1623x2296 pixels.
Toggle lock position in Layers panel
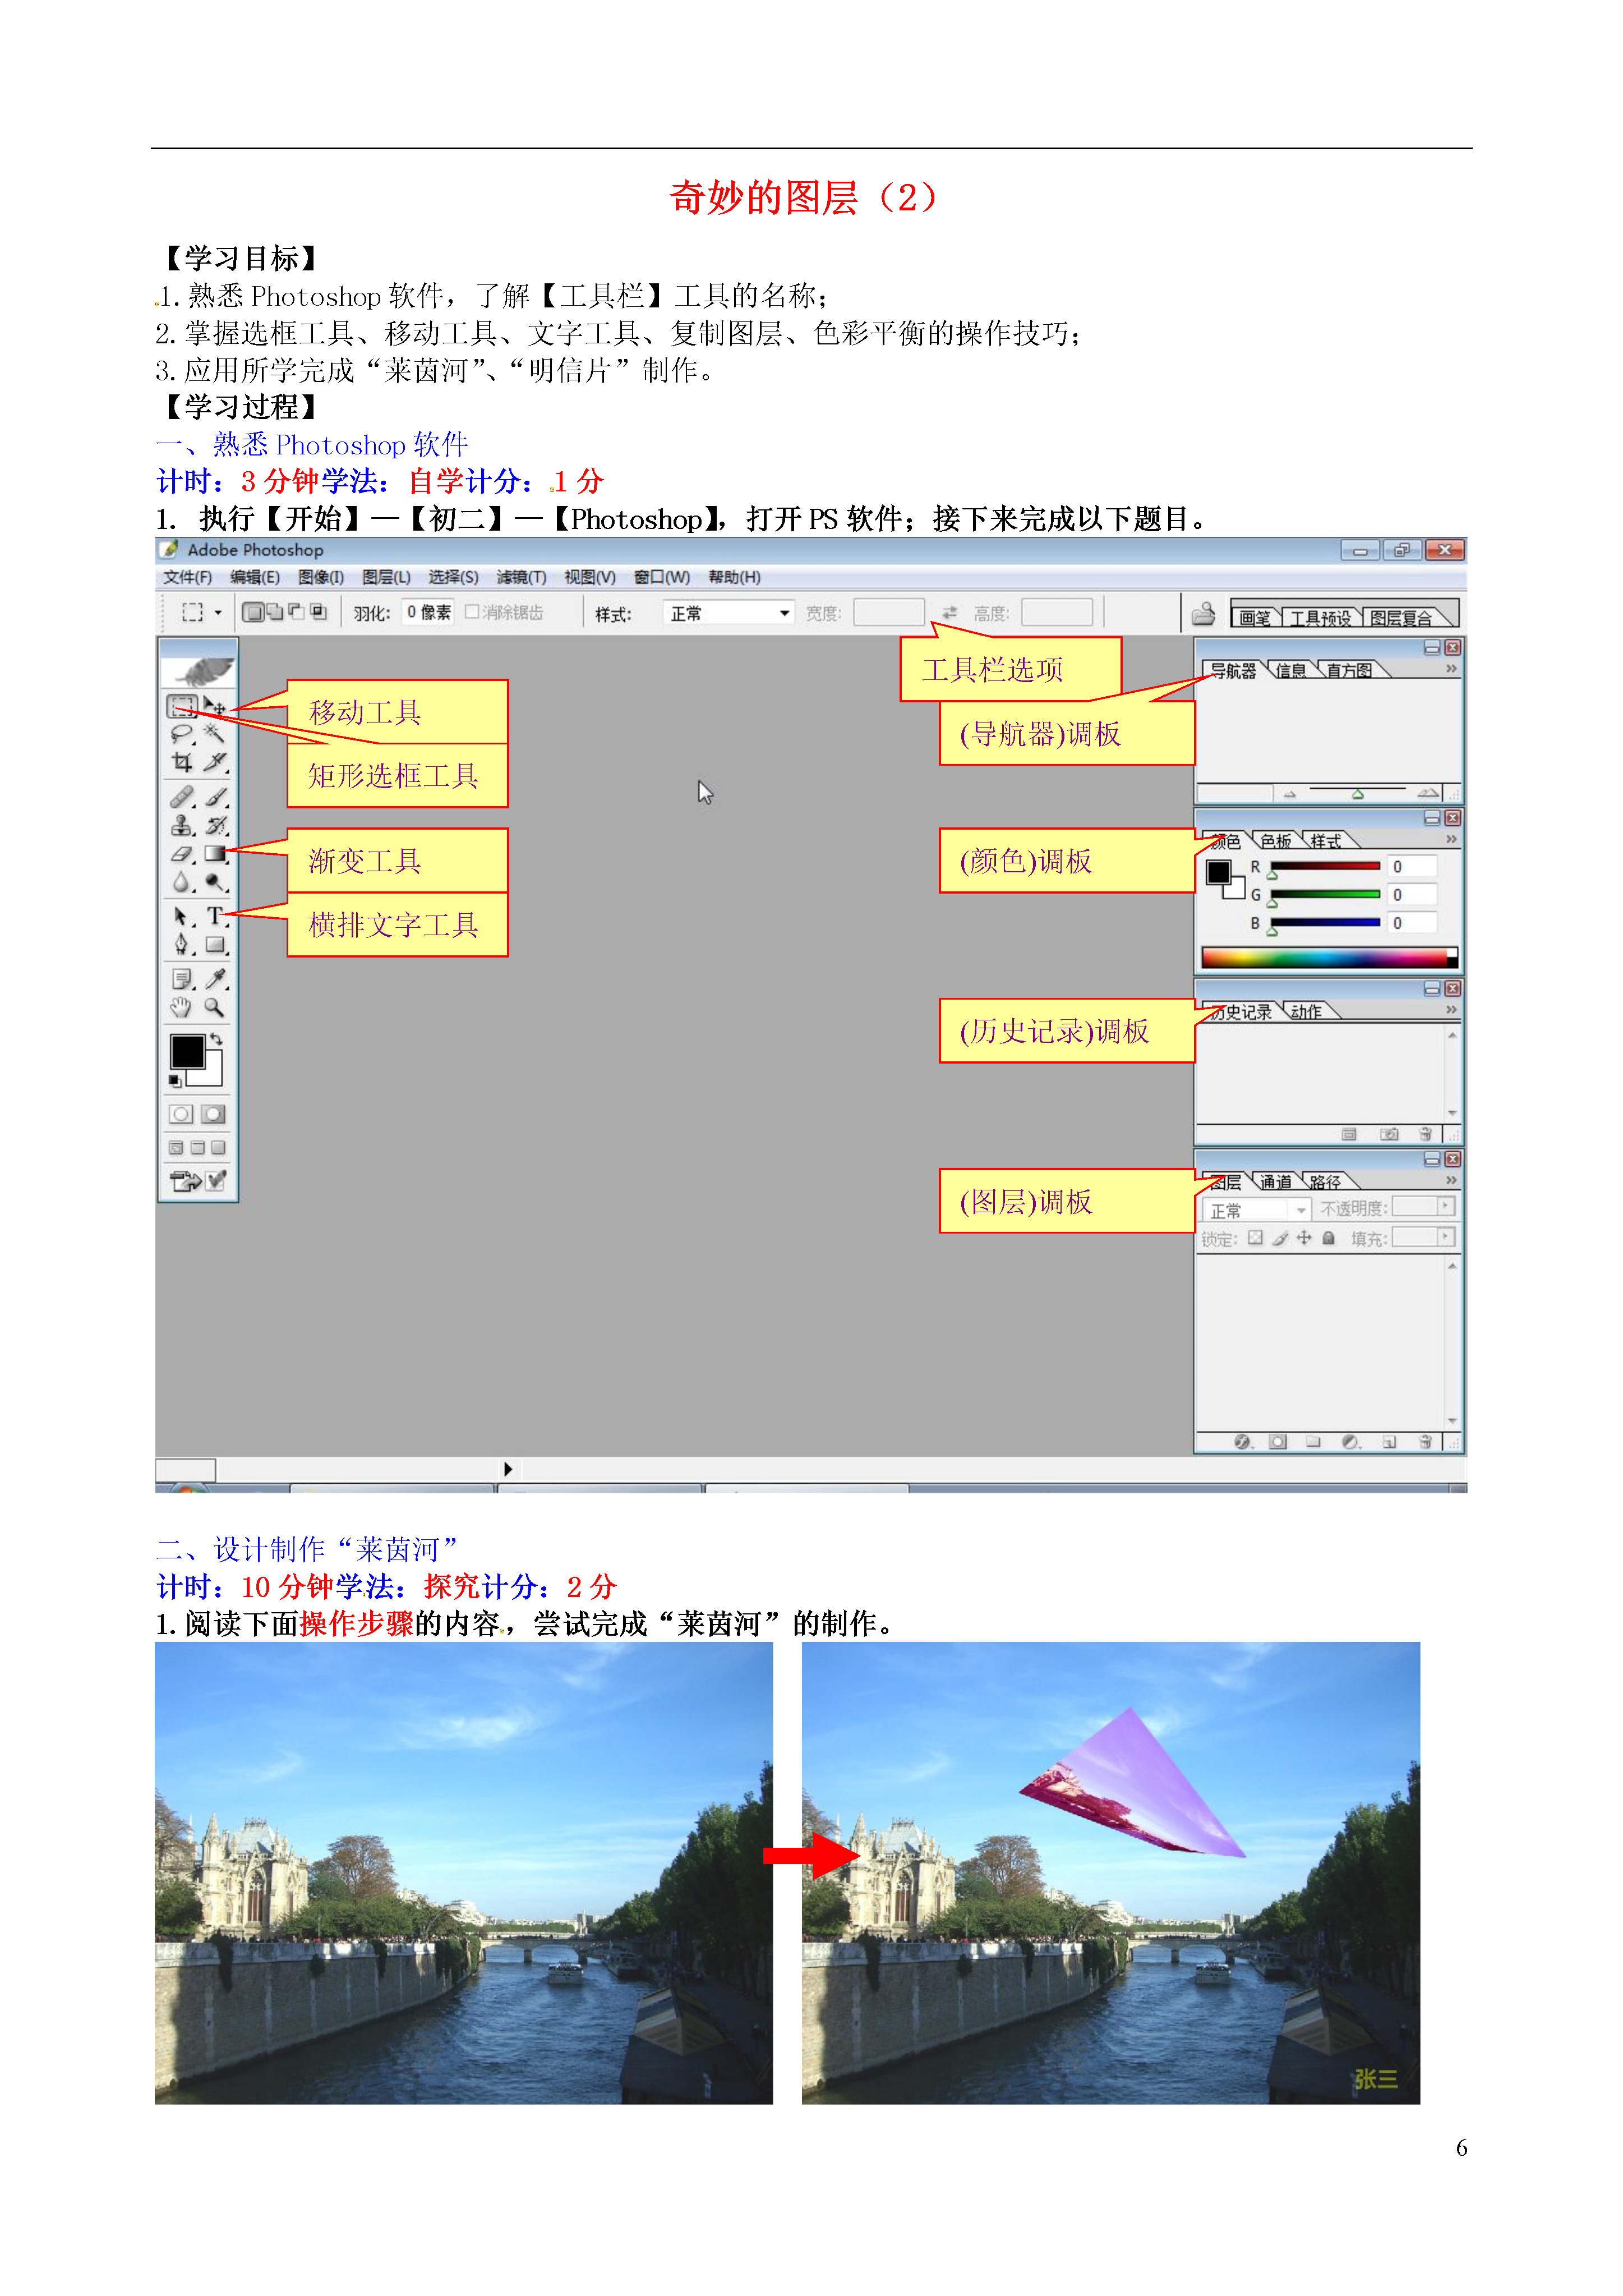click(1304, 1238)
